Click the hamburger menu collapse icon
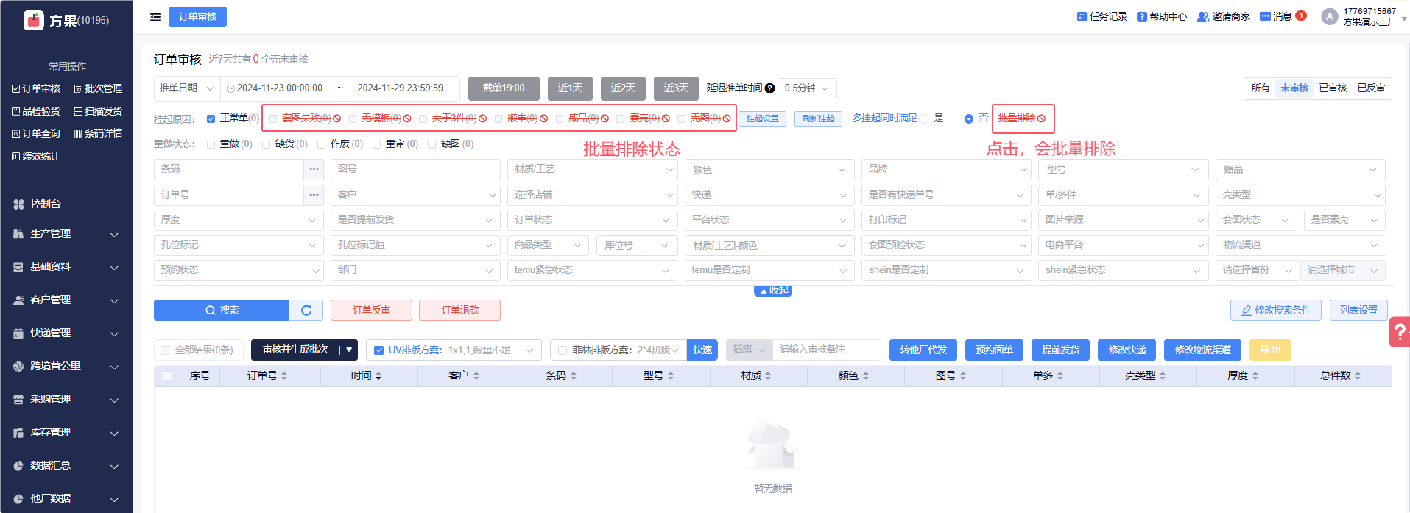Viewport: 1410px width, 513px height. pos(155,17)
